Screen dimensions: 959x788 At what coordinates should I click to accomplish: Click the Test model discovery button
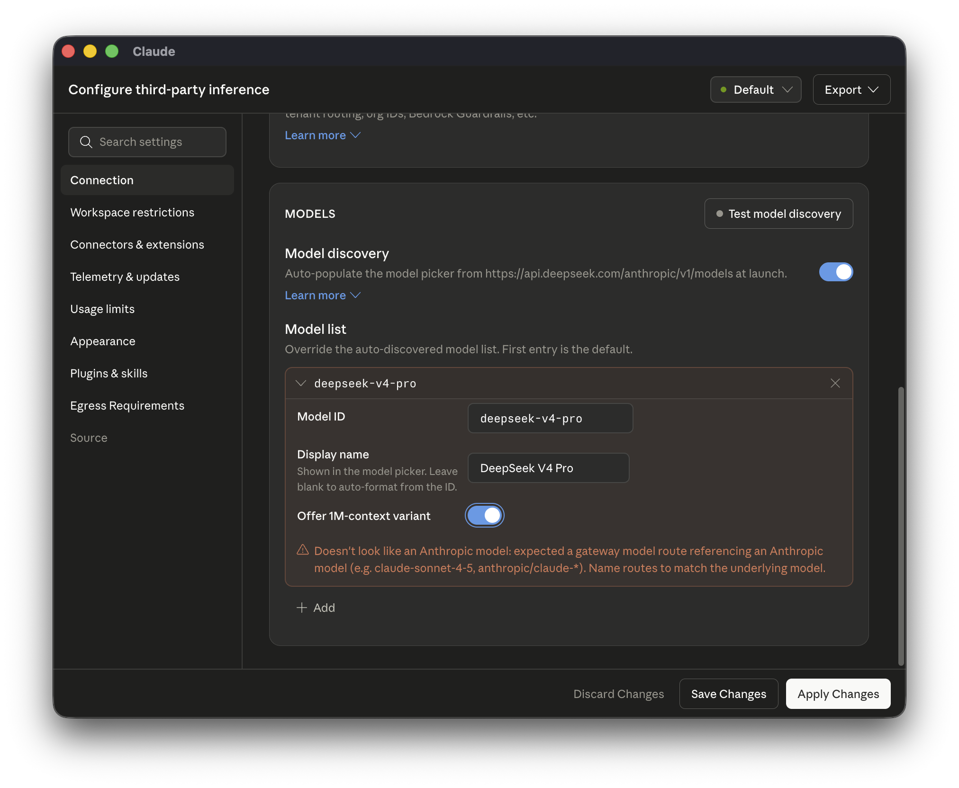pyautogui.click(x=778, y=214)
